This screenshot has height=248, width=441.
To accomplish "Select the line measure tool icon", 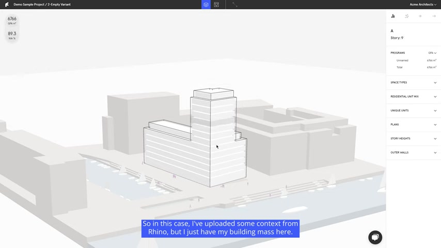I will pos(235,5).
